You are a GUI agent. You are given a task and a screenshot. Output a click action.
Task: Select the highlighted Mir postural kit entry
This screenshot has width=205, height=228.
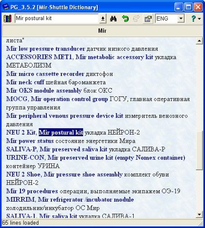pyautogui.click(x=61, y=132)
